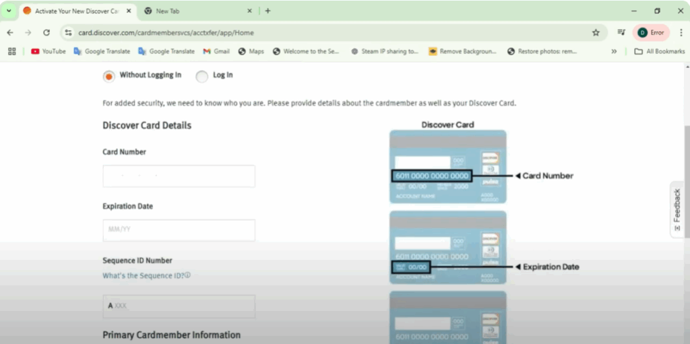Viewport: 690px width, 344px height.
Task: Open the Maps bookmark
Action: click(x=251, y=51)
